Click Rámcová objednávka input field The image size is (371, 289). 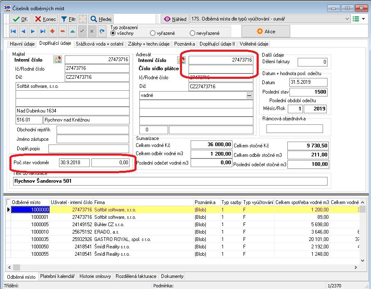(295, 128)
